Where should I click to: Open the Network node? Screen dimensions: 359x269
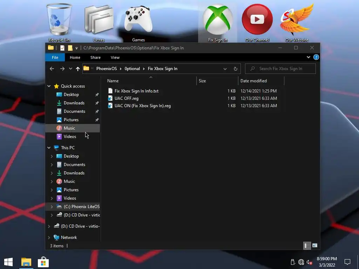pyautogui.click(x=69, y=237)
